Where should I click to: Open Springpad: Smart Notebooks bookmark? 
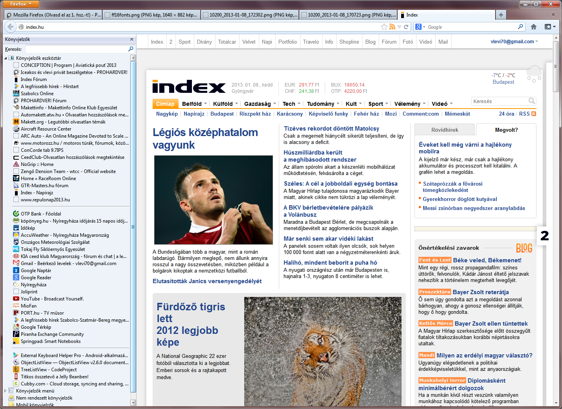tap(47, 341)
